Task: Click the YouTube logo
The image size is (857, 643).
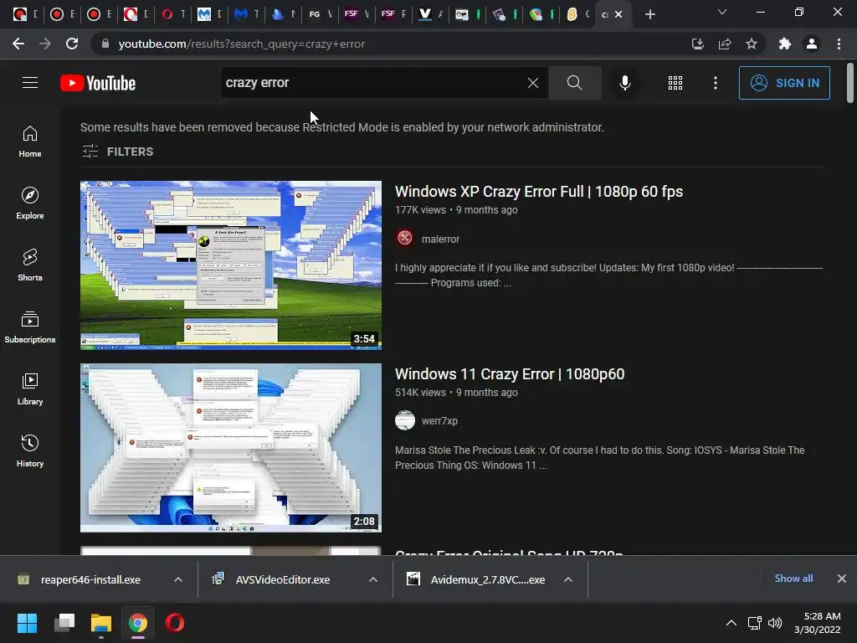Action: pyautogui.click(x=98, y=83)
